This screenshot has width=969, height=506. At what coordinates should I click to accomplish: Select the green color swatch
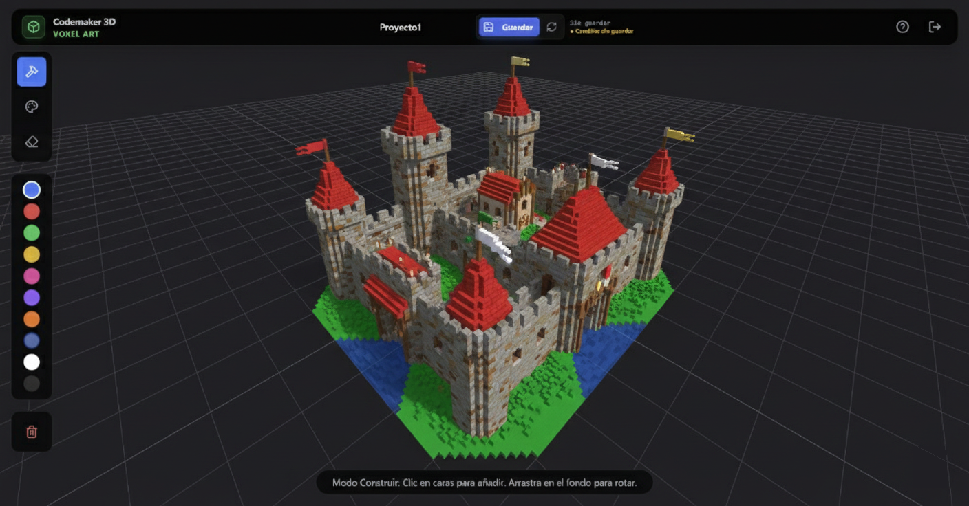(x=32, y=232)
